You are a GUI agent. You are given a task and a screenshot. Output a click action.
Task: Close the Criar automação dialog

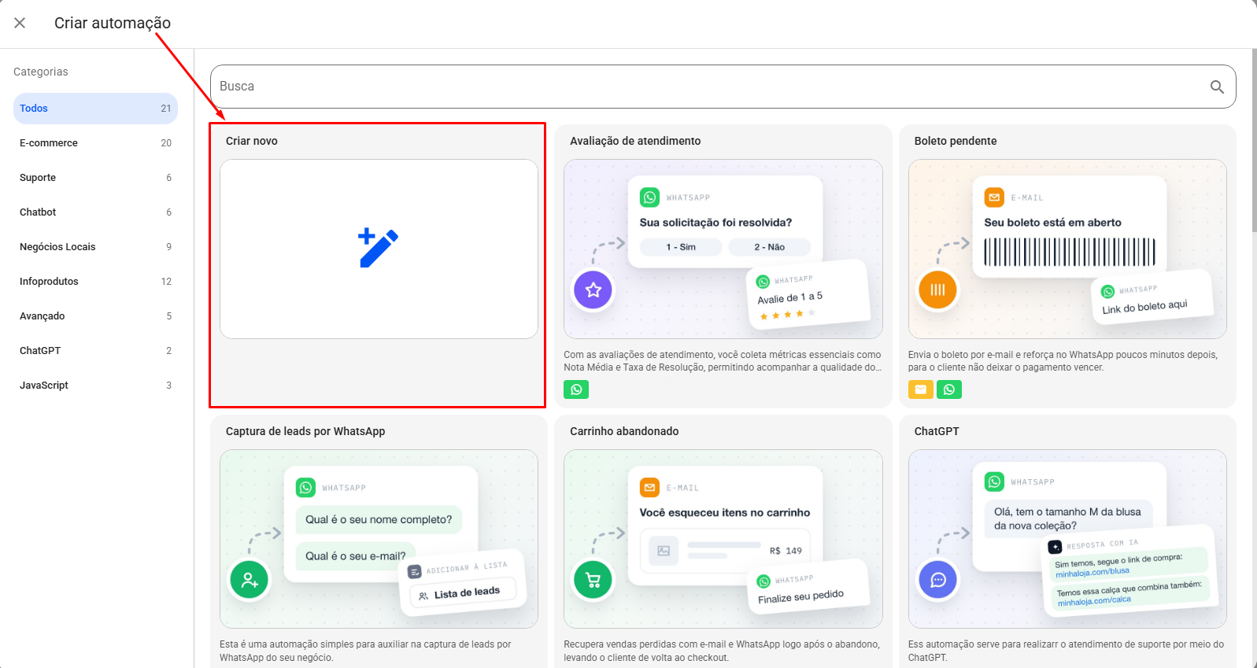click(20, 23)
